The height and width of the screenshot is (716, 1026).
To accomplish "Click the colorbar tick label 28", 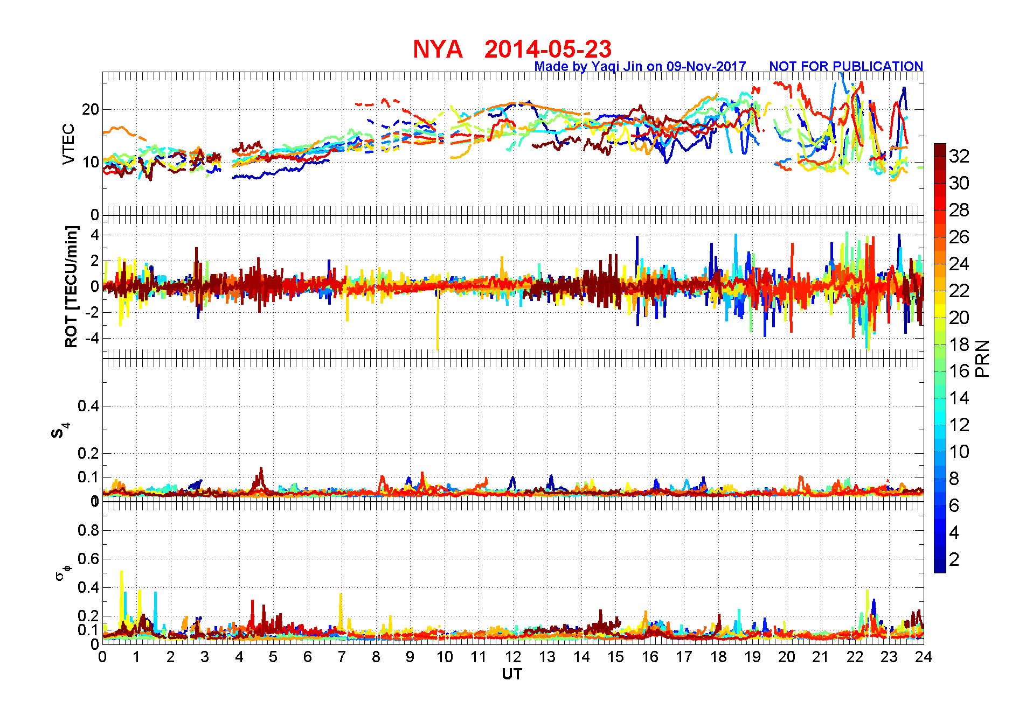I will (x=959, y=210).
